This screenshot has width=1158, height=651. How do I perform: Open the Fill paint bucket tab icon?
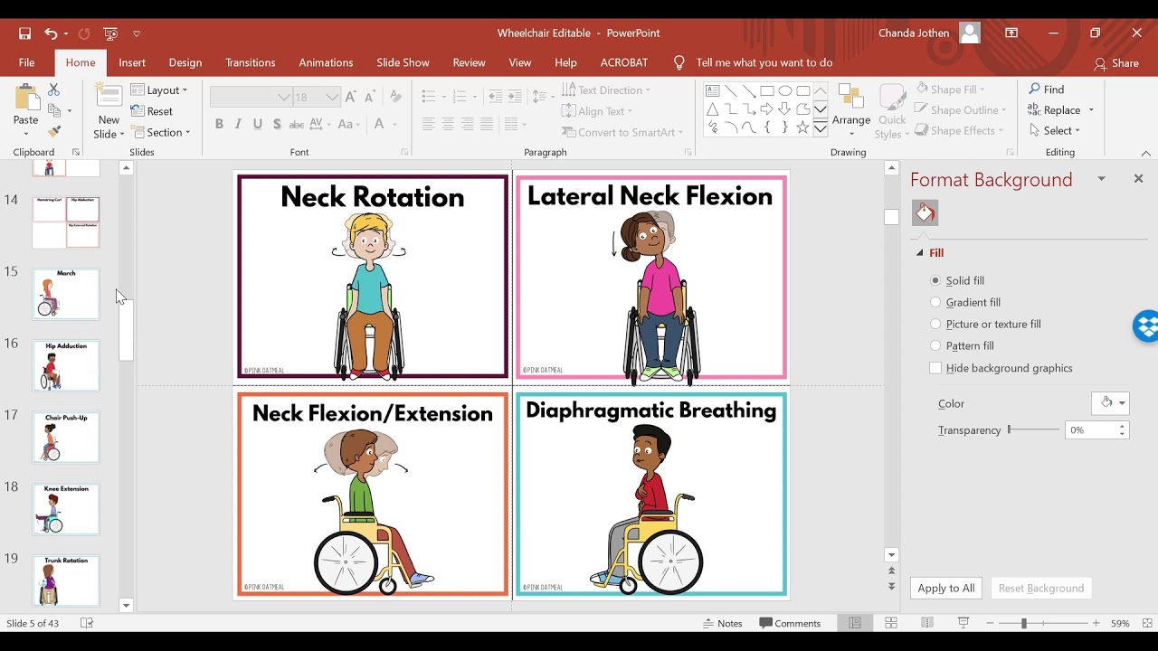(925, 212)
